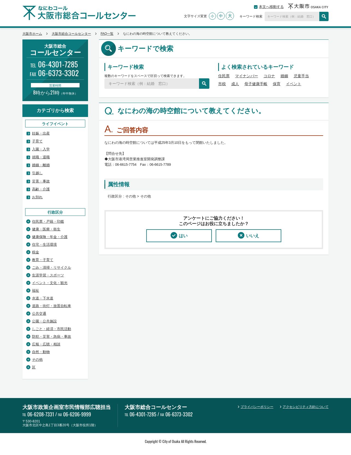The image size is (351, 455).
Task: Expand 教育・子育て category plus icon
Action: click(28, 260)
